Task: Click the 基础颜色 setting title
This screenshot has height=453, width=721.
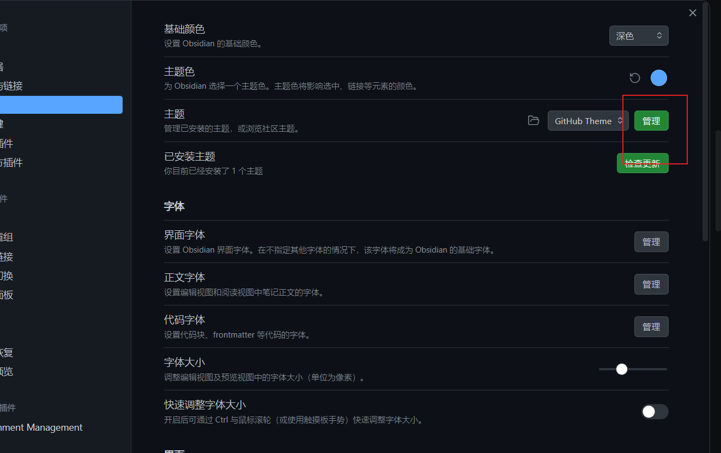Action: point(185,29)
